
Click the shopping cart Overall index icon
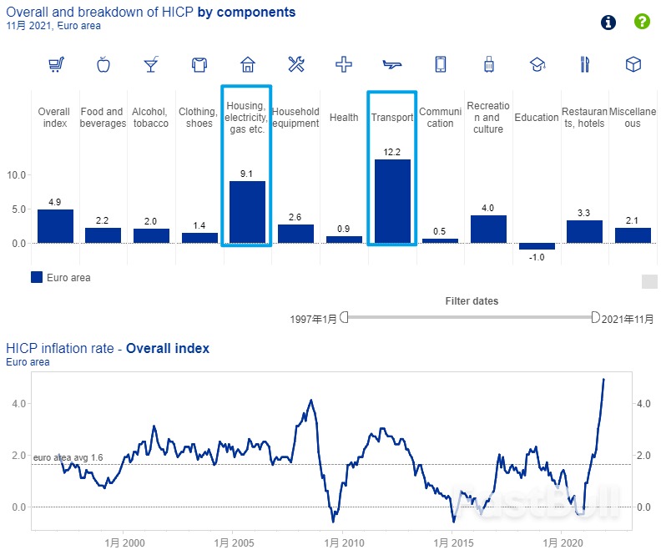tap(56, 64)
